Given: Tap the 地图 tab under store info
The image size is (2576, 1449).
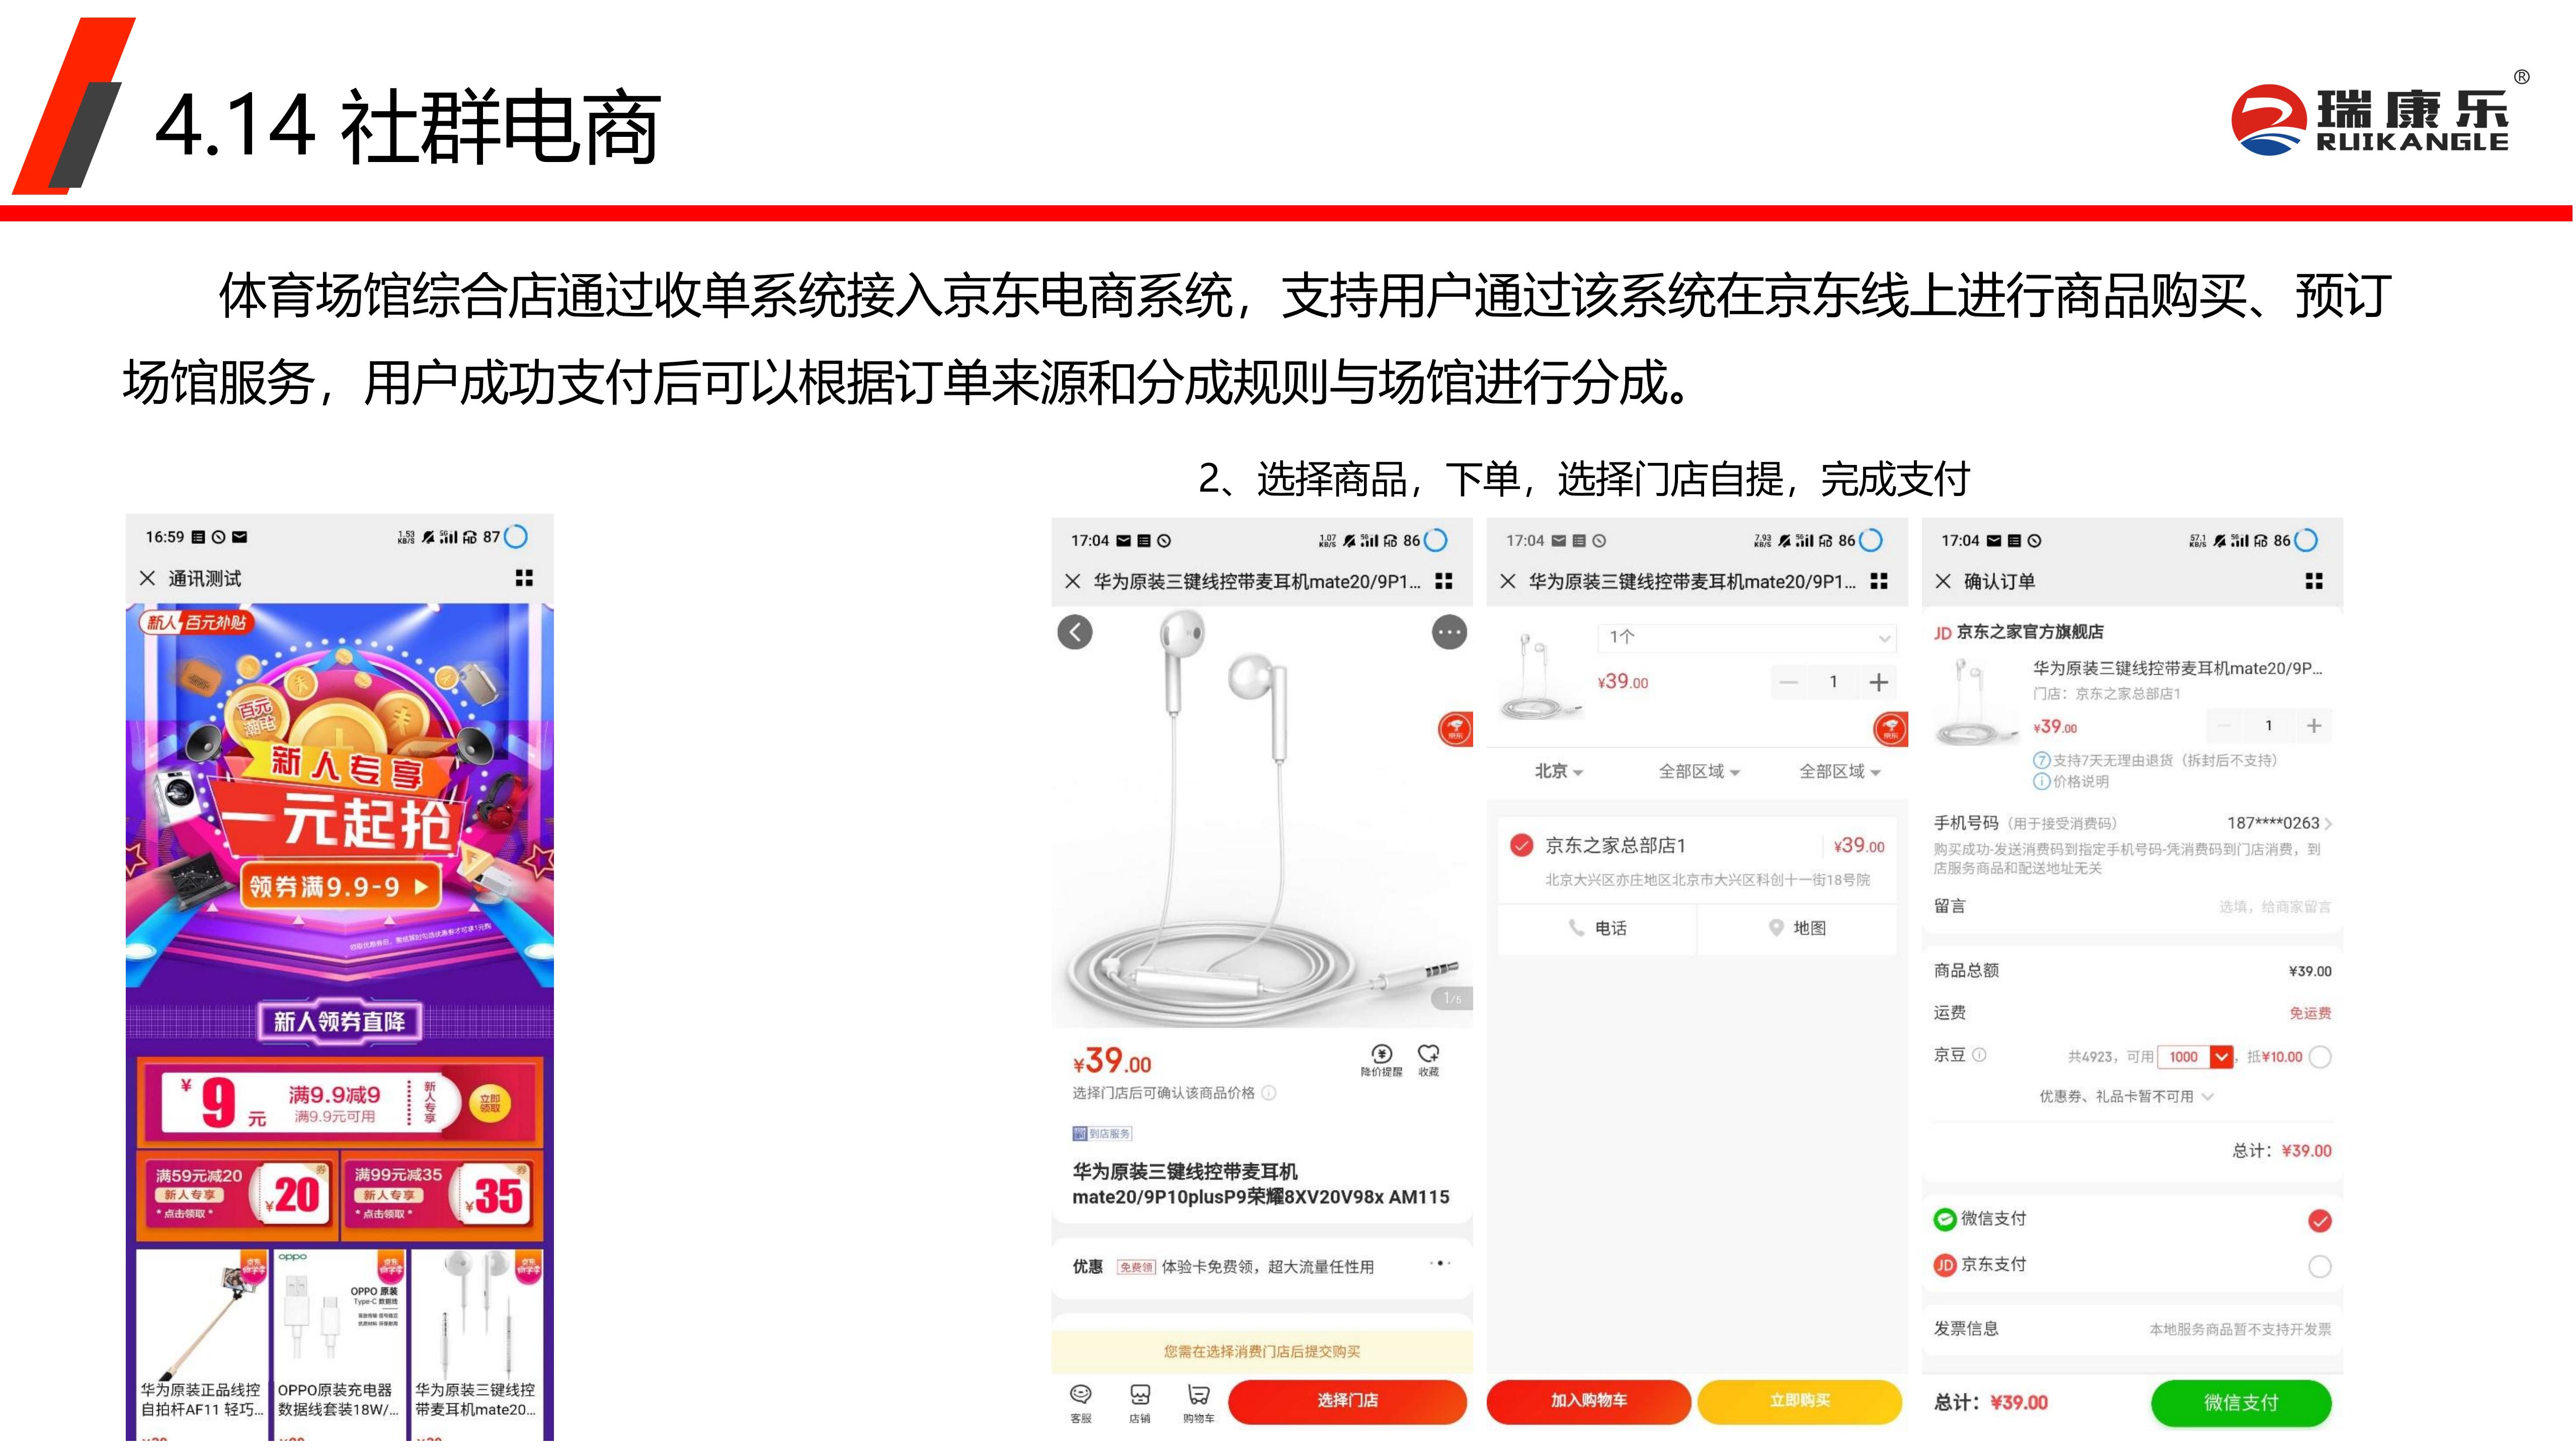Looking at the screenshot, I should pyautogui.click(x=1797, y=928).
